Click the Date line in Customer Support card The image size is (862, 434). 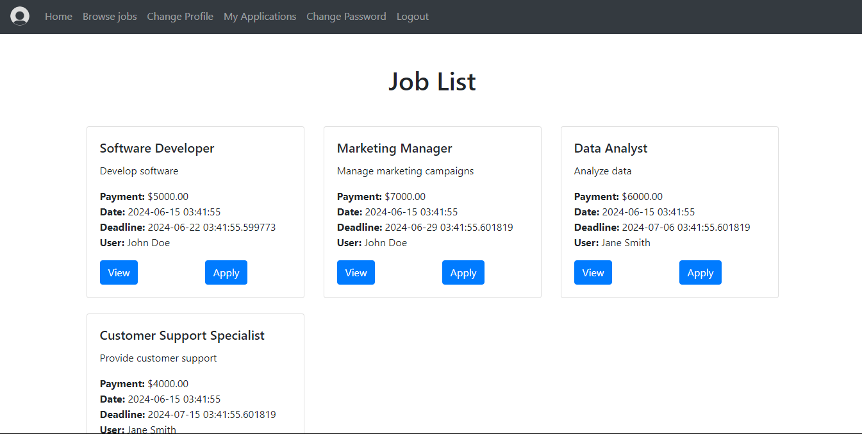pyautogui.click(x=160, y=399)
